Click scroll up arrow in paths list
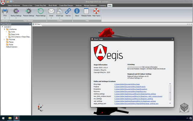The height and width of the screenshot is (121, 193). [170, 84]
